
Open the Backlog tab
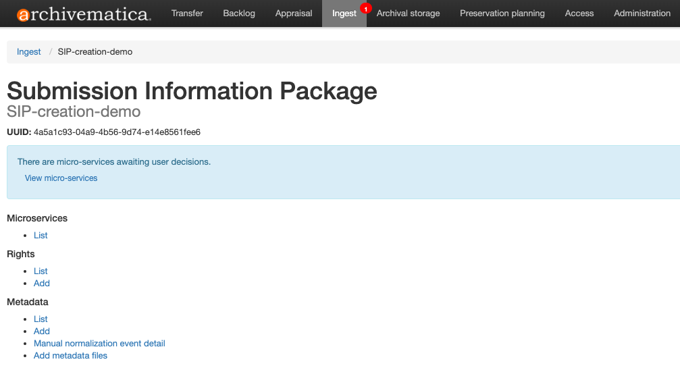tap(239, 14)
